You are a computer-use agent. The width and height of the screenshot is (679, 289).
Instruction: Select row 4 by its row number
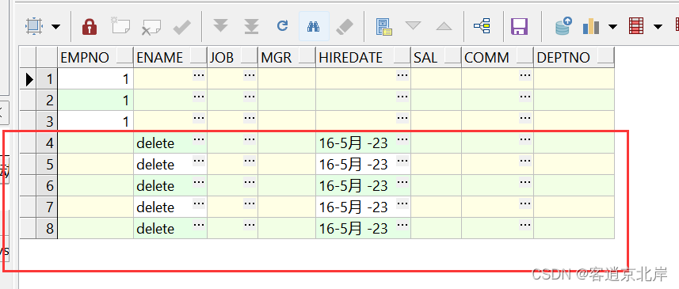[x=47, y=143]
